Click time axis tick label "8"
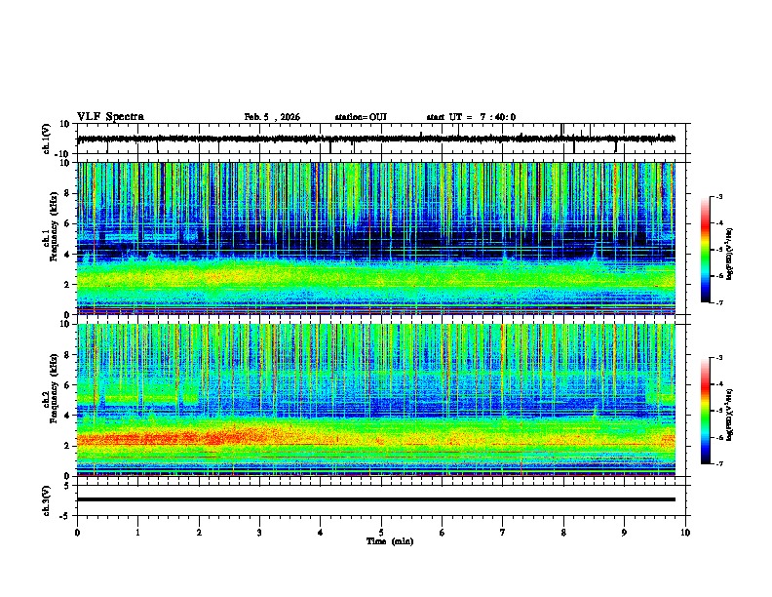This screenshot has height=597, width=772. coord(563,533)
